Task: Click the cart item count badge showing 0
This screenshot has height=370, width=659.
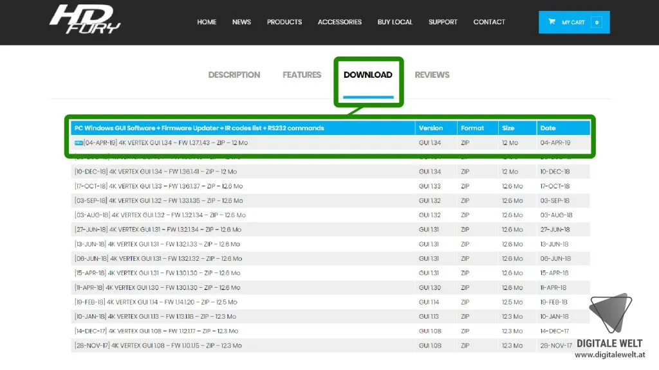Action: point(597,22)
